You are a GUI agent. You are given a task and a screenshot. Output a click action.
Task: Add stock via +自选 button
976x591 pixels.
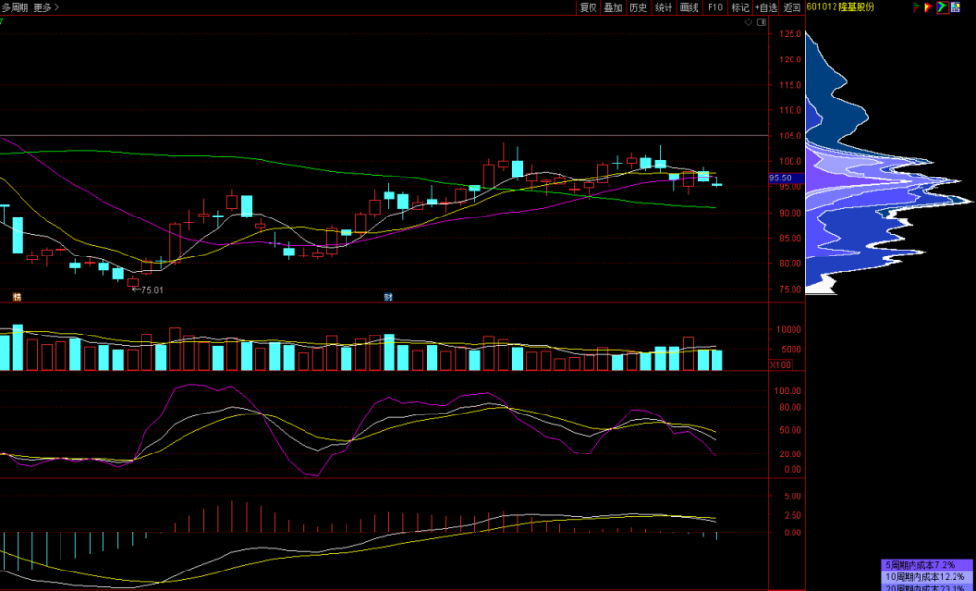[x=766, y=7]
